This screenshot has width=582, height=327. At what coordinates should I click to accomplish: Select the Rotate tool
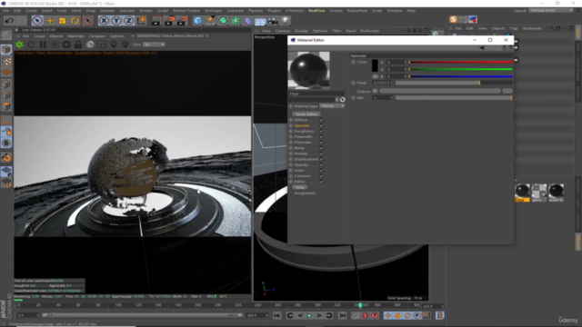[75, 21]
